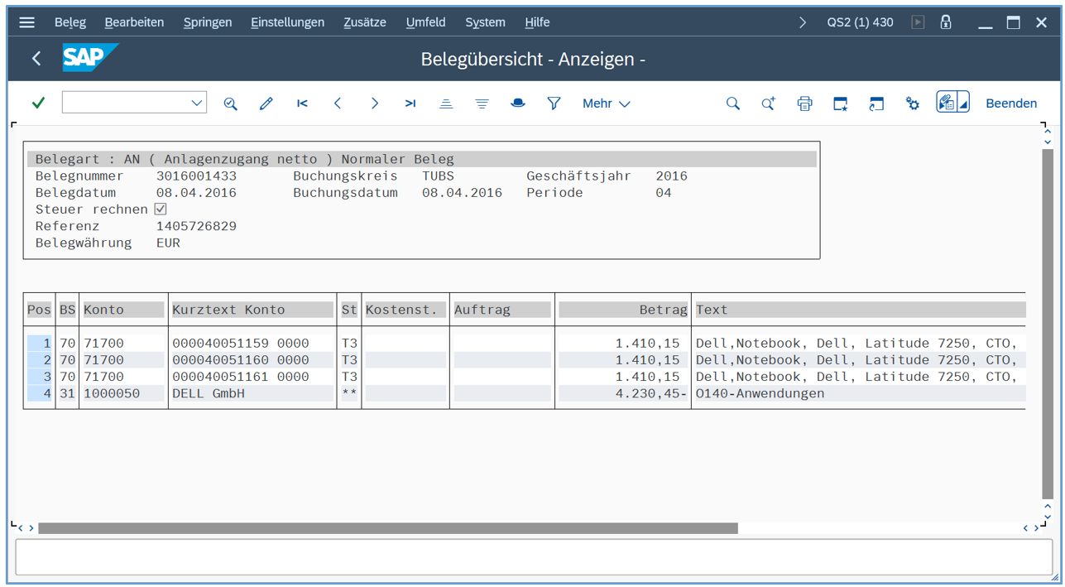Open the hamburger main menu
The image size is (1065, 587).
26,22
